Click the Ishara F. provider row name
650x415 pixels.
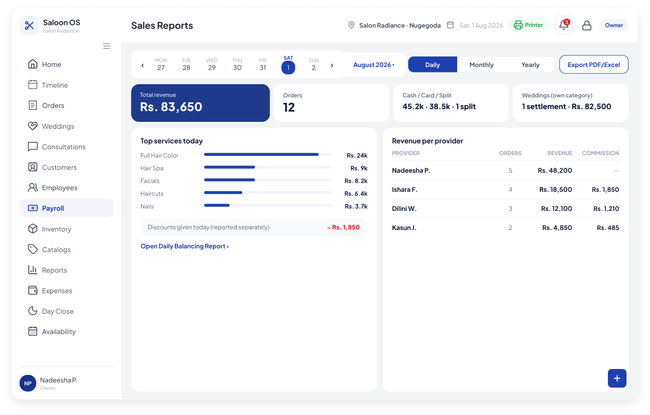(x=405, y=189)
